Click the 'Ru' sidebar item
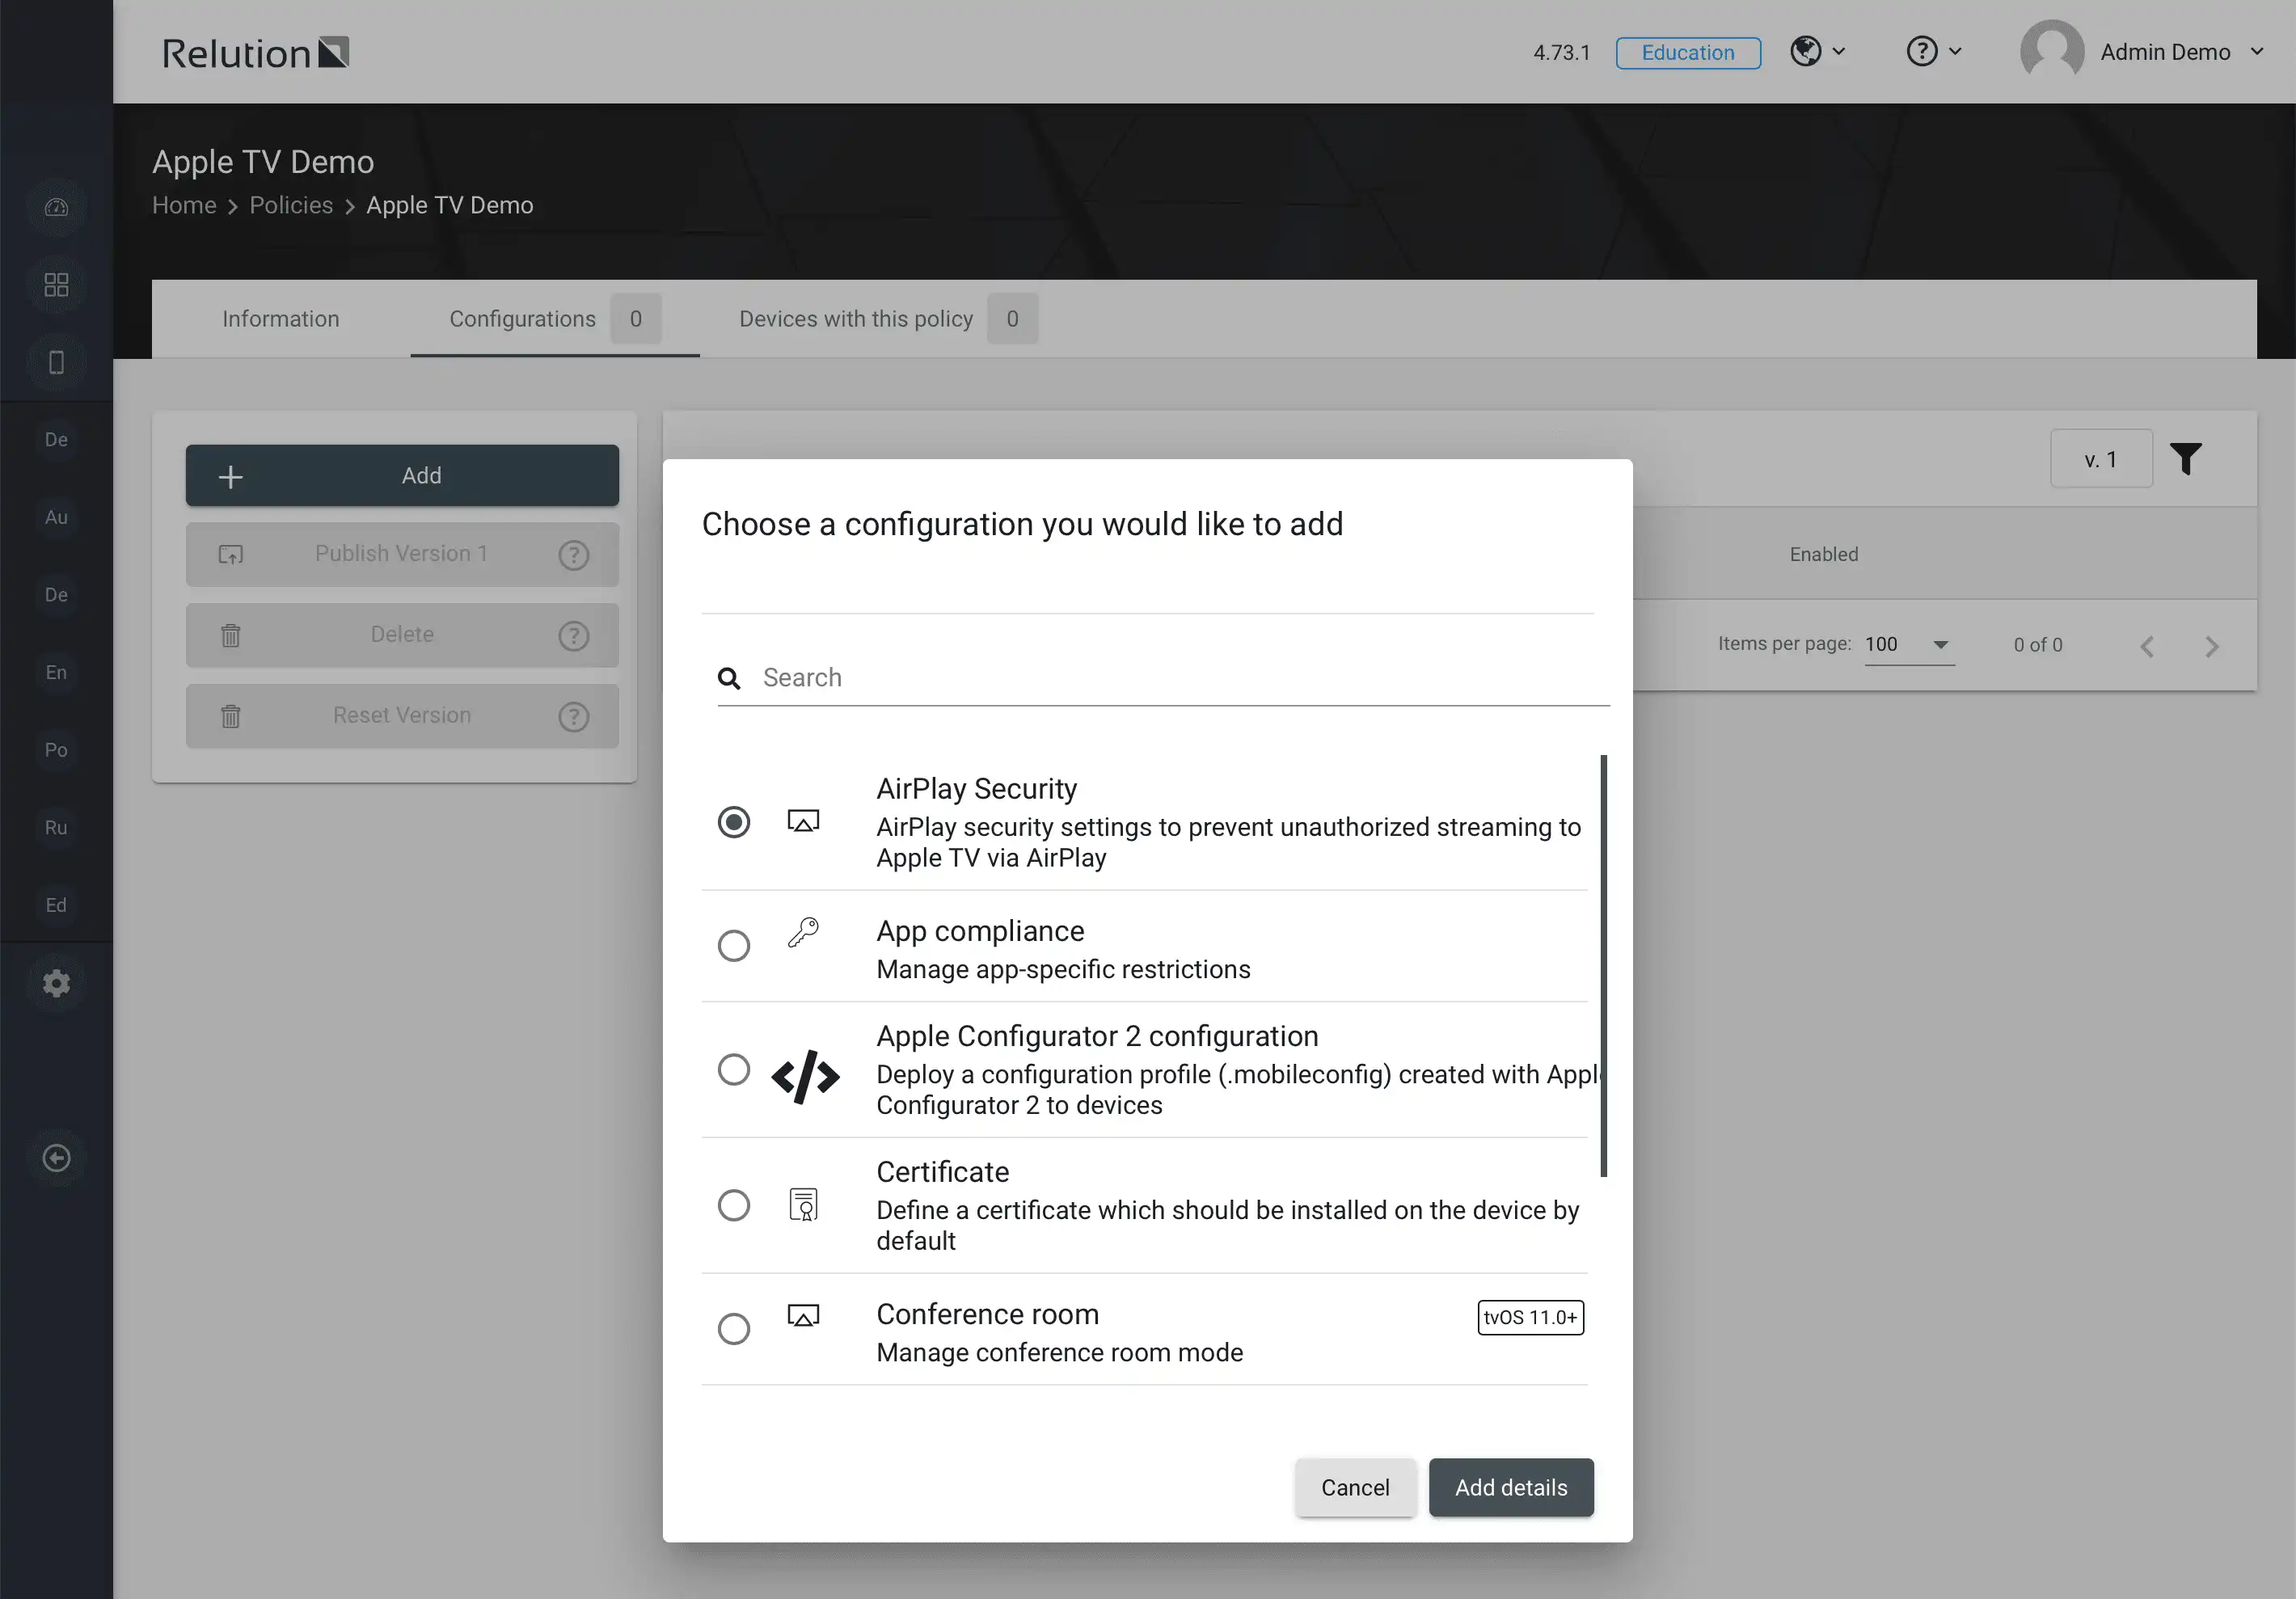 [x=57, y=827]
